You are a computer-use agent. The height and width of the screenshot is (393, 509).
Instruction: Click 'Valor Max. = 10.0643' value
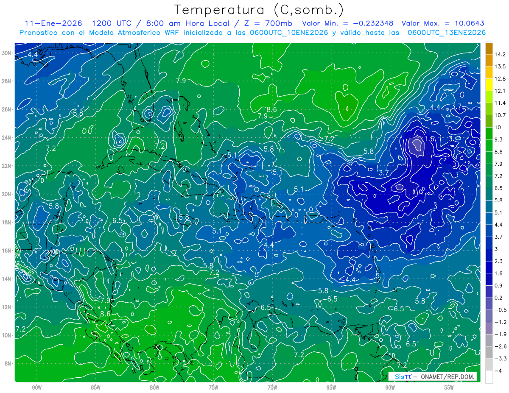443,24
